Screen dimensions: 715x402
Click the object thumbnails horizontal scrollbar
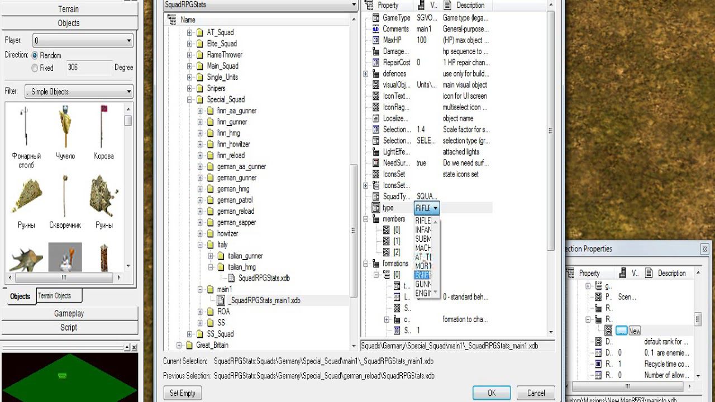pyautogui.click(x=64, y=277)
